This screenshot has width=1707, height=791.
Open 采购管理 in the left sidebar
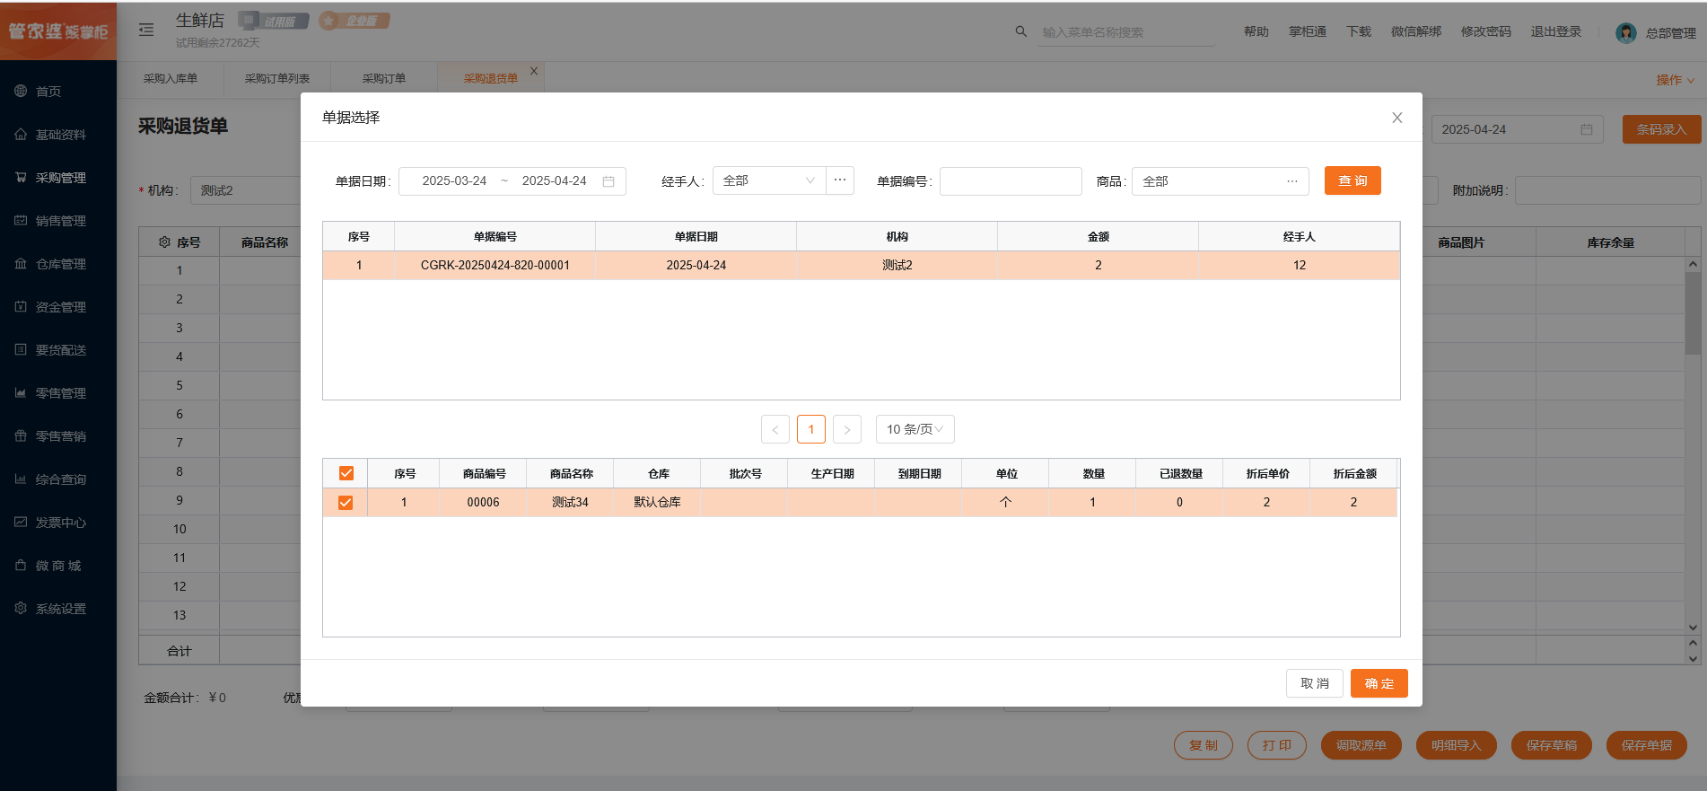[x=60, y=178]
